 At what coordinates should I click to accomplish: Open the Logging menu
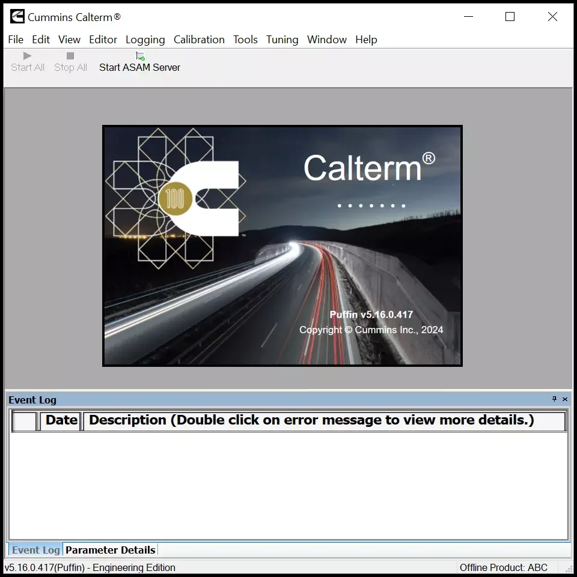[145, 40]
